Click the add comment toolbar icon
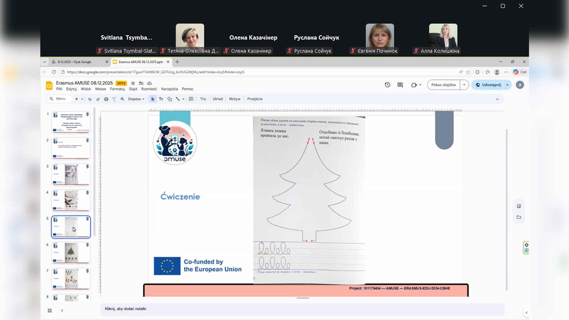The height and width of the screenshot is (320, 569). [x=191, y=99]
